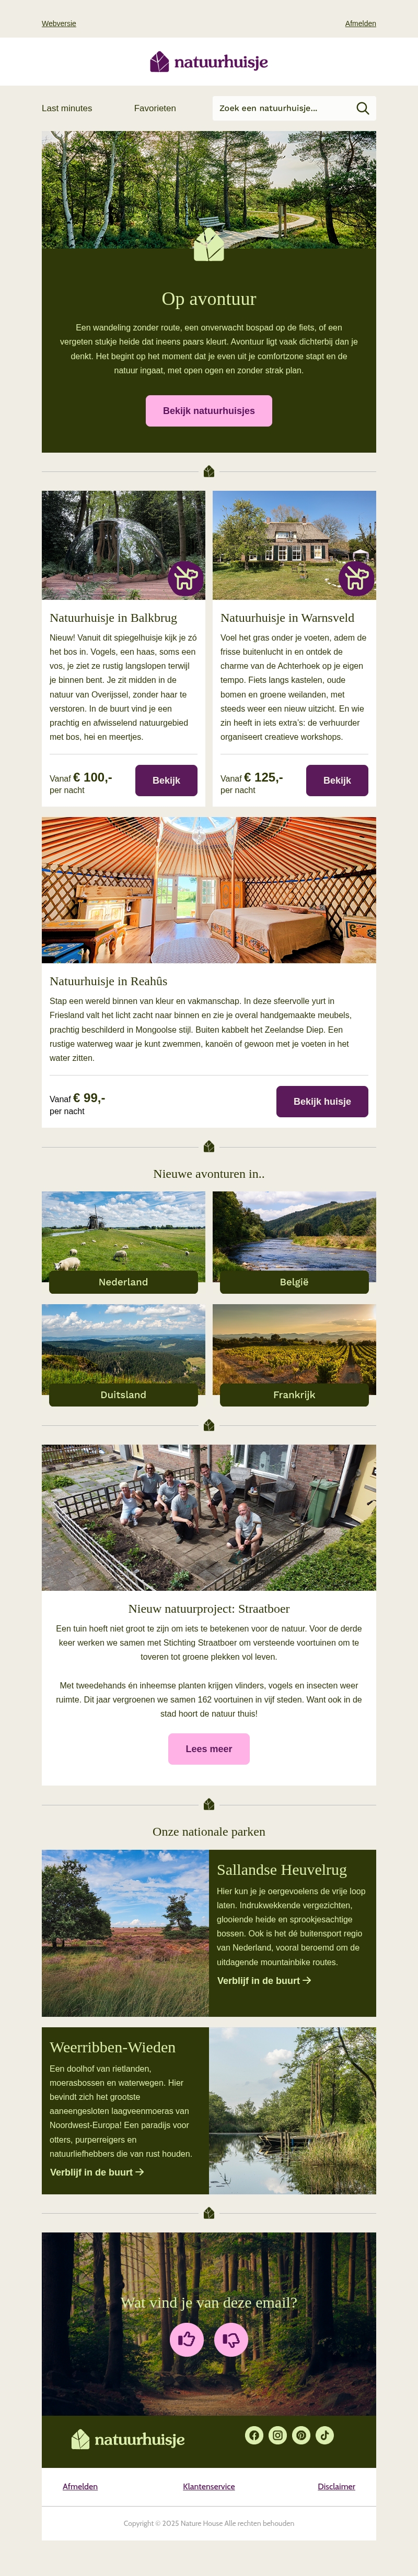Click pet-friendly dog badge on Balkbrug photo
The height and width of the screenshot is (2576, 418).
tap(185, 577)
